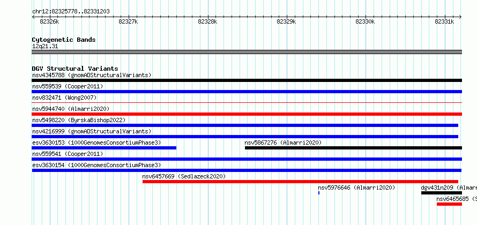This screenshot has width=477, height=225.
Task: Click the 12q21.31 band label
Action: [x=45, y=47]
